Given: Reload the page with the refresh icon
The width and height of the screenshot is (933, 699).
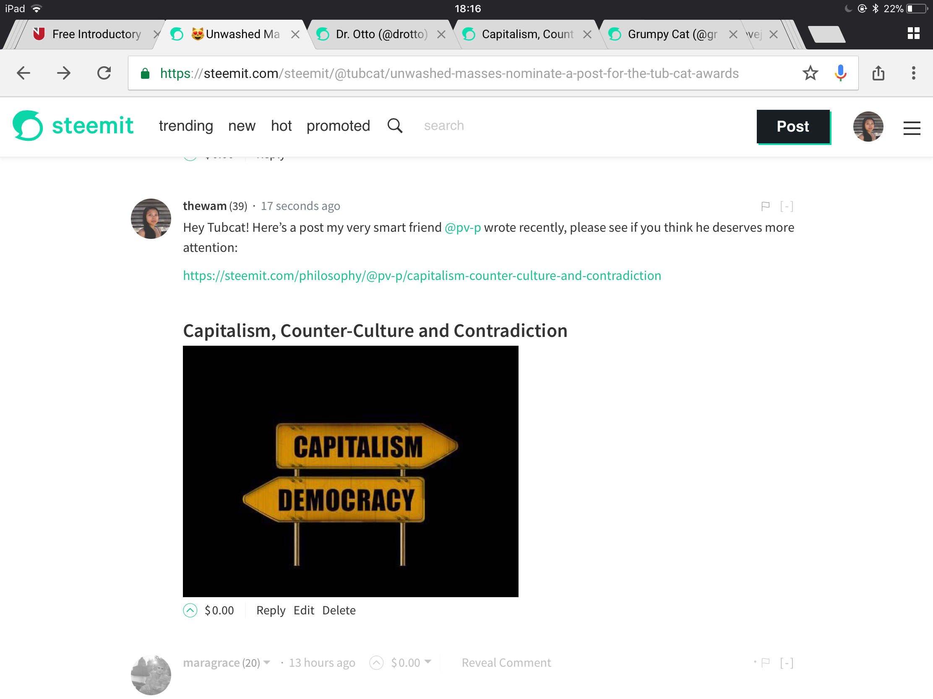Looking at the screenshot, I should coord(104,73).
